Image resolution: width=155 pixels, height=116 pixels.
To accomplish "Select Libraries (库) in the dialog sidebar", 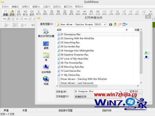I will pos(46,57).
